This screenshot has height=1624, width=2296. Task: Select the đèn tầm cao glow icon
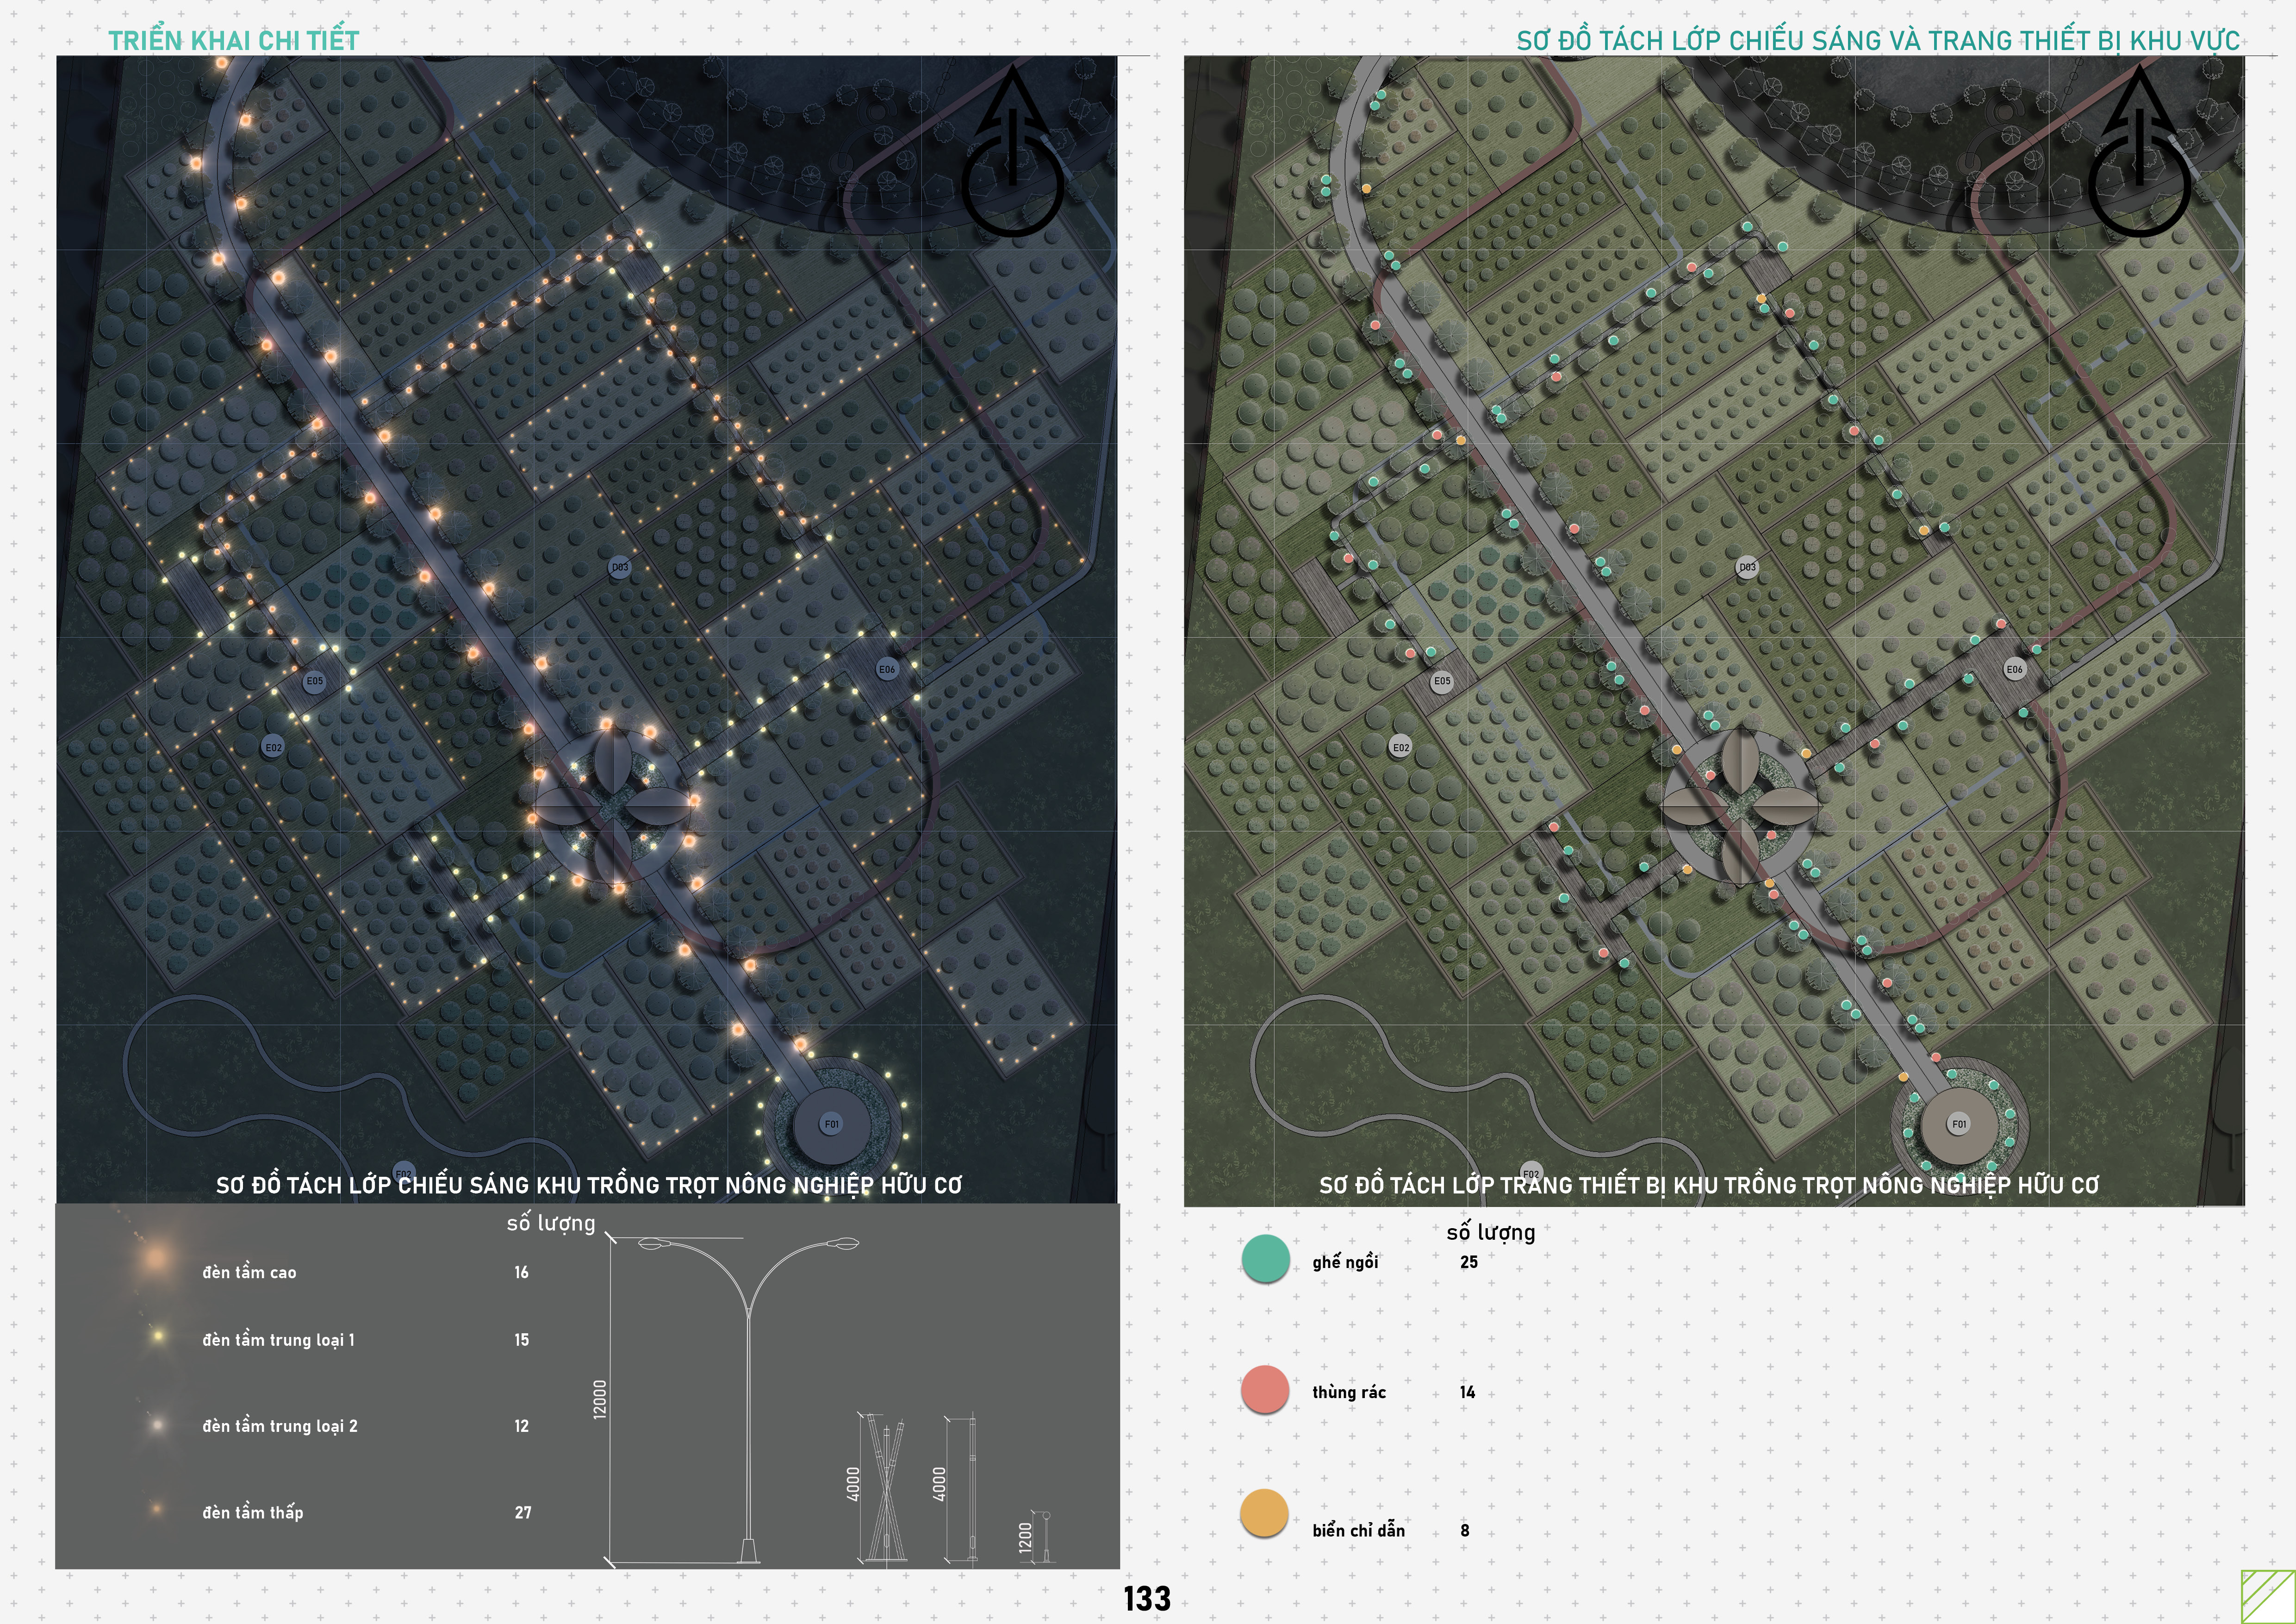tap(156, 1258)
